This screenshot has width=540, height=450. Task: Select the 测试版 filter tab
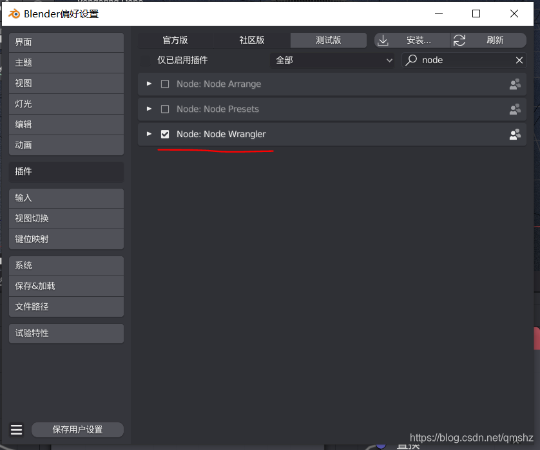click(x=329, y=41)
